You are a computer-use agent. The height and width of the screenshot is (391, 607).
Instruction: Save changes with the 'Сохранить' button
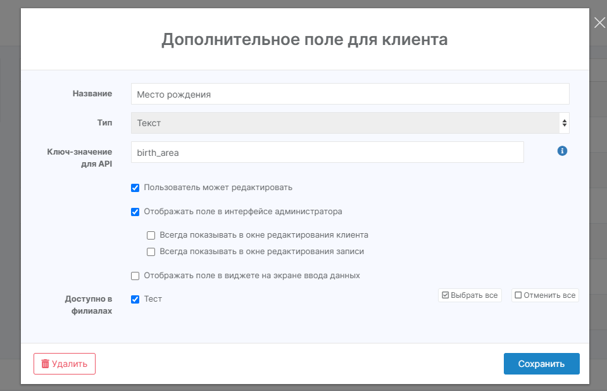coord(542,364)
